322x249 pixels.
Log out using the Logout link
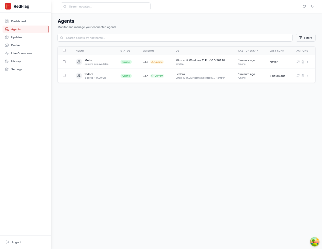[x=16, y=242]
